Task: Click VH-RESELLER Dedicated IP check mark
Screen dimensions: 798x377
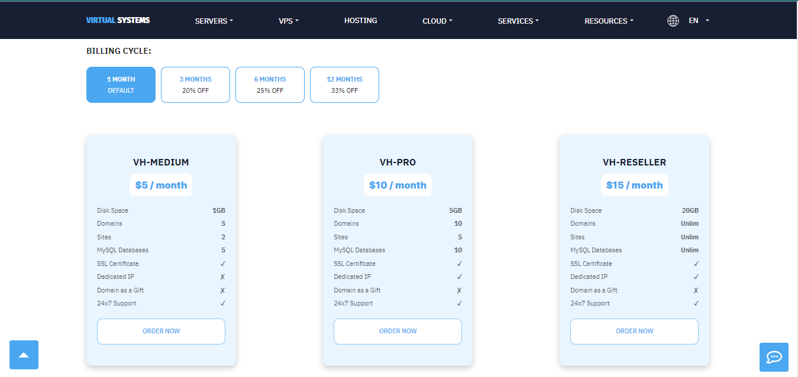Action: tap(696, 277)
